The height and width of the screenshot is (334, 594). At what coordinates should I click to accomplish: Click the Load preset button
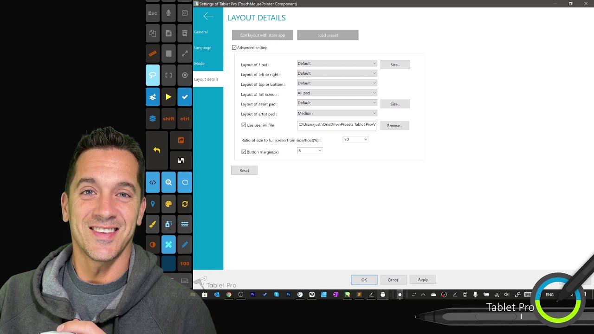(x=328, y=35)
